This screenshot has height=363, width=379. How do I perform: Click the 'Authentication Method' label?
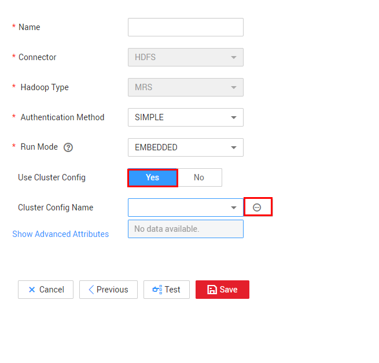tap(62, 117)
